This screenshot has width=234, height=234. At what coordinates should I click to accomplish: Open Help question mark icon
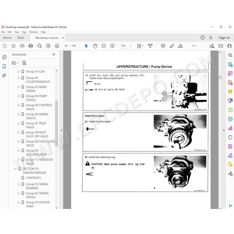[203, 37]
